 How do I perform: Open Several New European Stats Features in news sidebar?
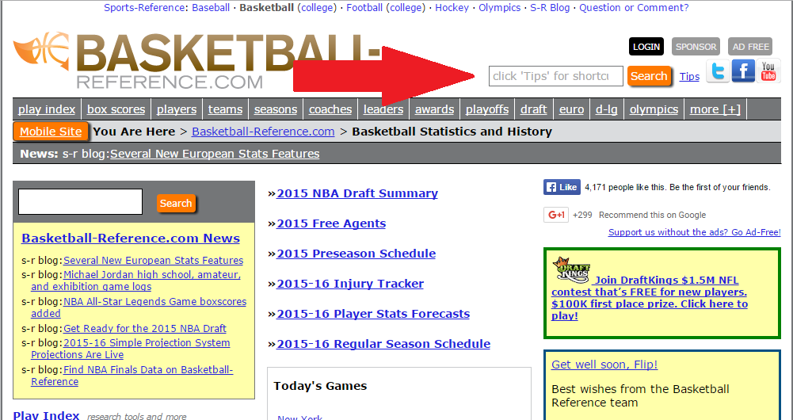click(153, 260)
